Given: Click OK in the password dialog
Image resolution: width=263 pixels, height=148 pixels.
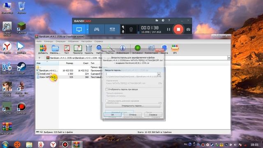Looking at the screenshot, I should 113,115.
